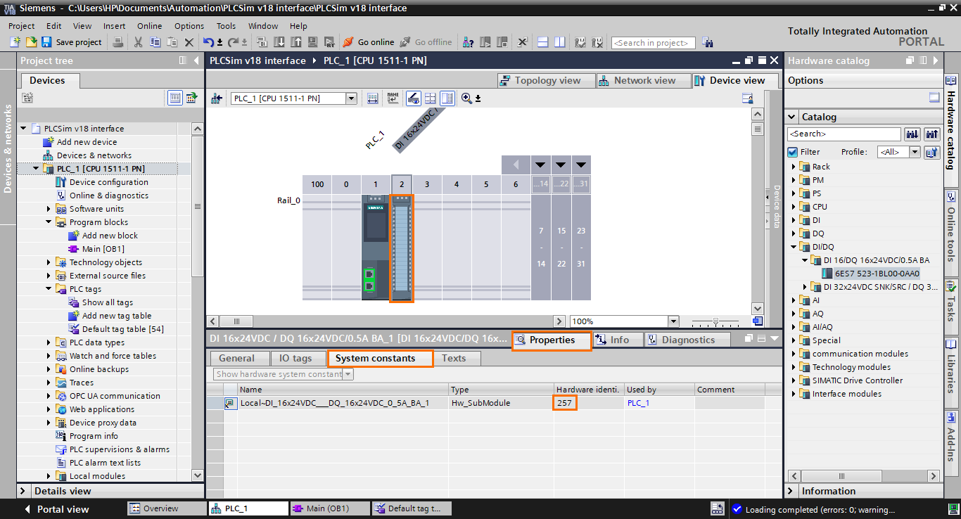Select the Zoom magnifier in Device view toolbar
Screen dimensions: 961x519
(466, 98)
